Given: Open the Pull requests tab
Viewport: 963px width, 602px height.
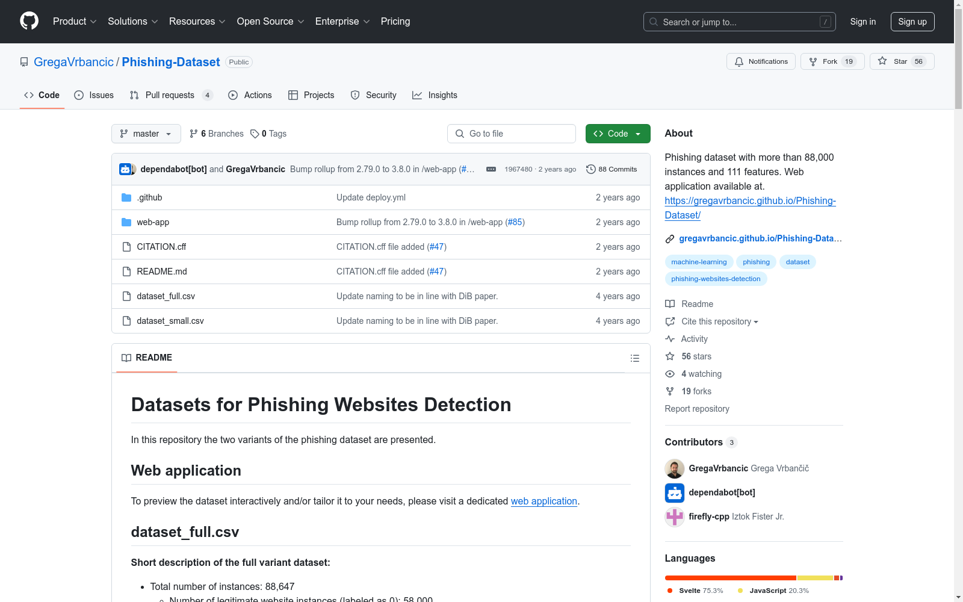Looking at the screenshot, I should [171, 95].
